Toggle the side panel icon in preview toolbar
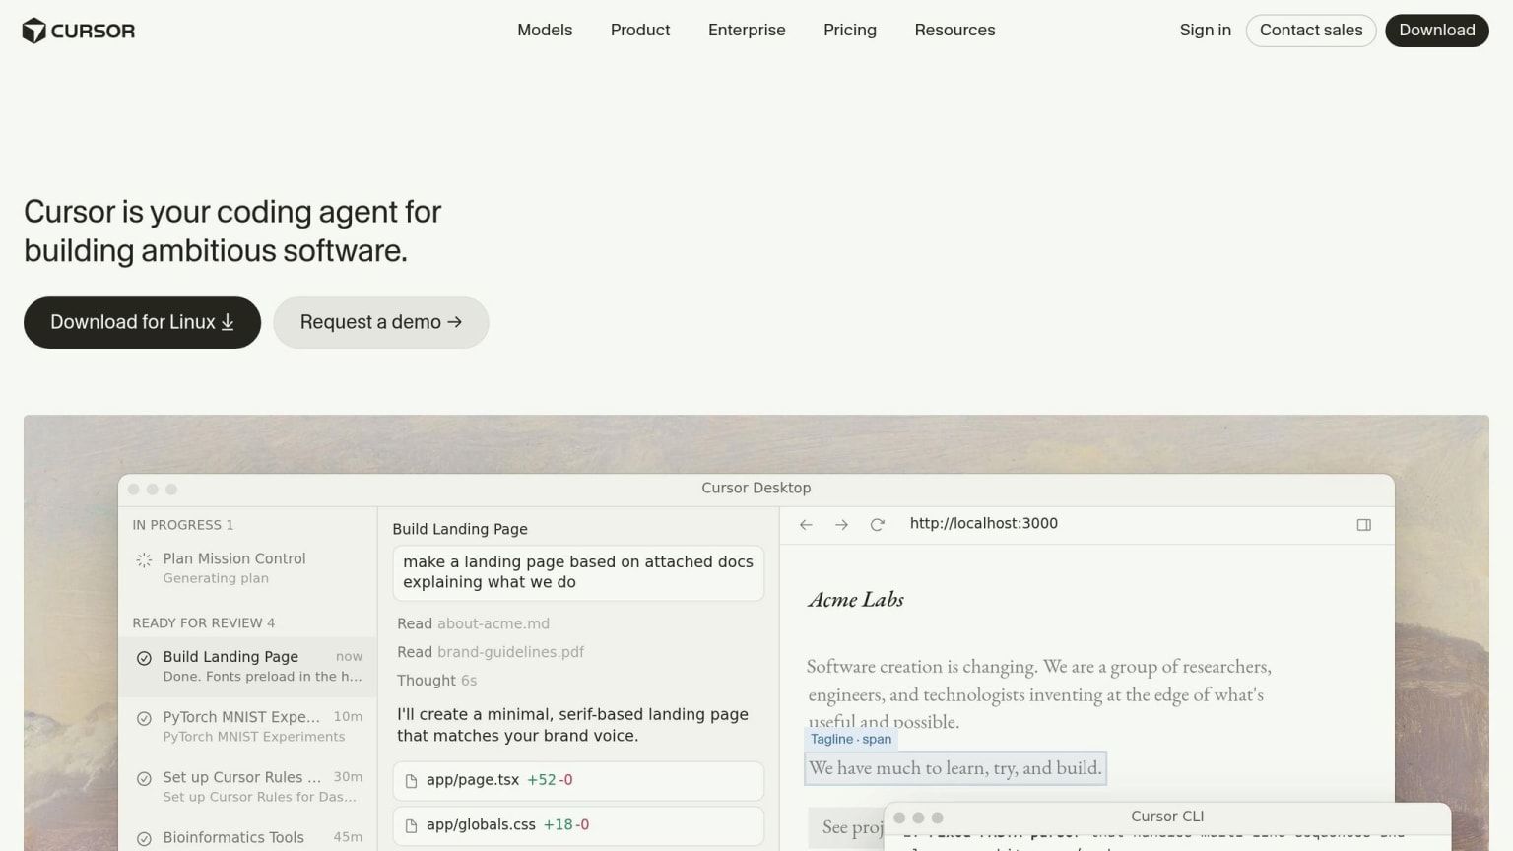The width and height of the screenshot is (1513, 851). pyautogui.click(x=1364, y=525)
